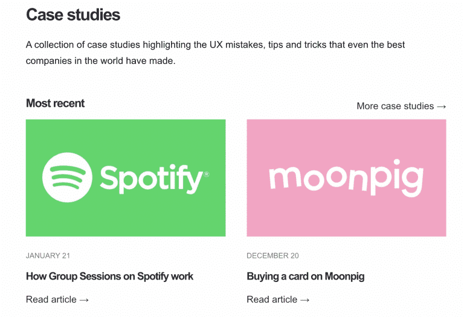This screenshot has width=464, height=317.
Task: Open How Group Sessions on Spotify work
Action: pyautogui.click(x=109, y=276)
